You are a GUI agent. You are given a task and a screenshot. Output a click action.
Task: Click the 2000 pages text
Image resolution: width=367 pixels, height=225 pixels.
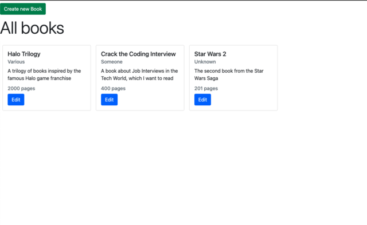pos(21,88)
